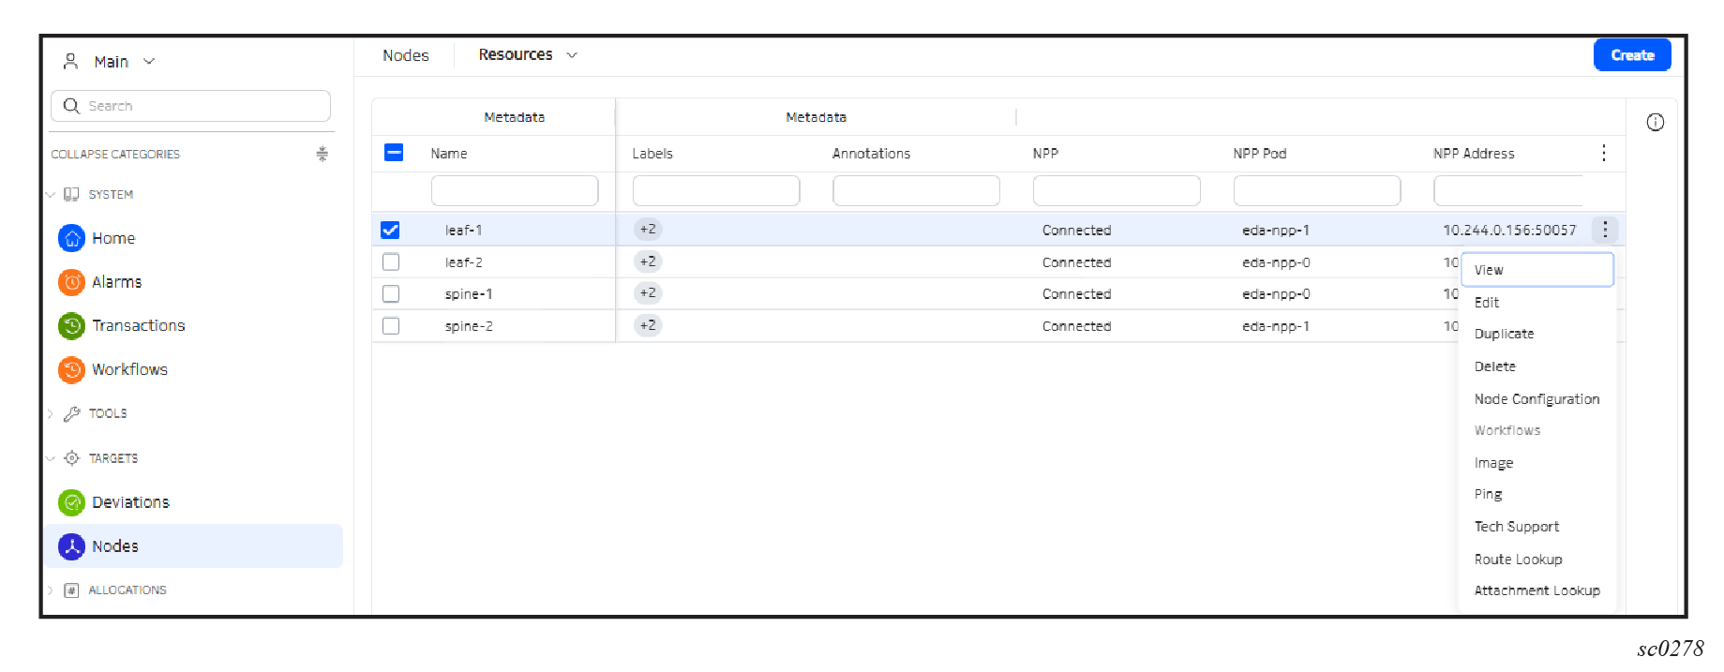Click the TARGETS crosshair icon

coord(71,458)
